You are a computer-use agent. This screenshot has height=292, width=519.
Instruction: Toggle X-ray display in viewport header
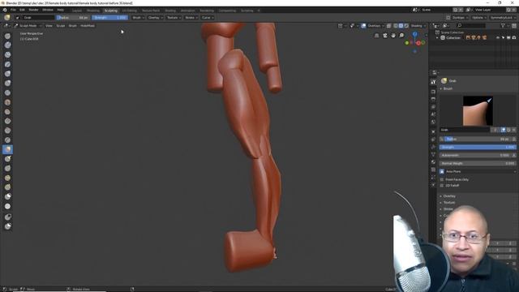[x=389, y=26]
